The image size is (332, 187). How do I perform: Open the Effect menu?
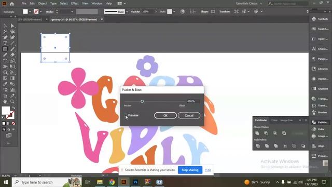(75, 4)
